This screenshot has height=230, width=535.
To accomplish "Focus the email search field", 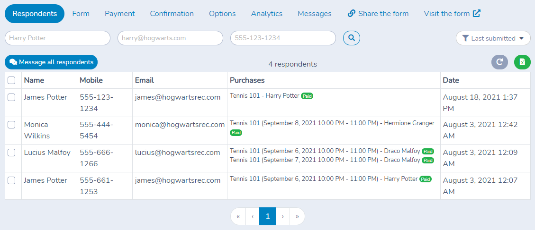I will point(170,38).
